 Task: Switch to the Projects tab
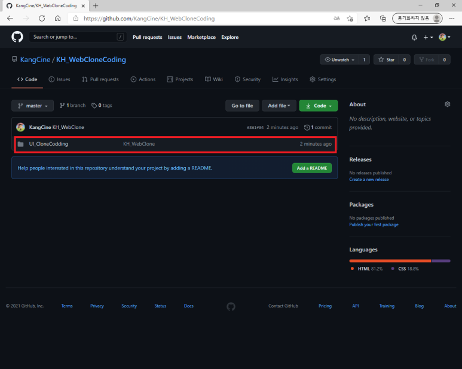pyautogui.click(x=180, y=79)
